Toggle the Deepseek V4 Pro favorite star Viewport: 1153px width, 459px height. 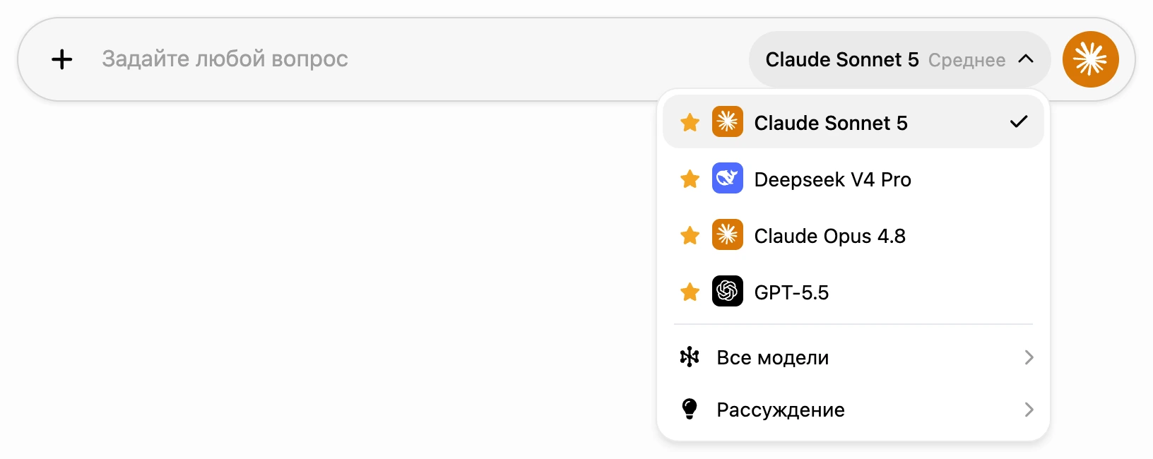click(x=690, y=179)
